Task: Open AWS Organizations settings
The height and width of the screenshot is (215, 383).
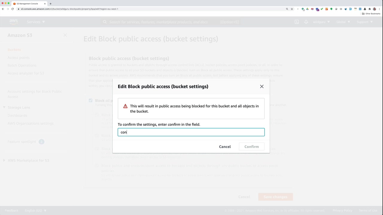Action: 31,123
